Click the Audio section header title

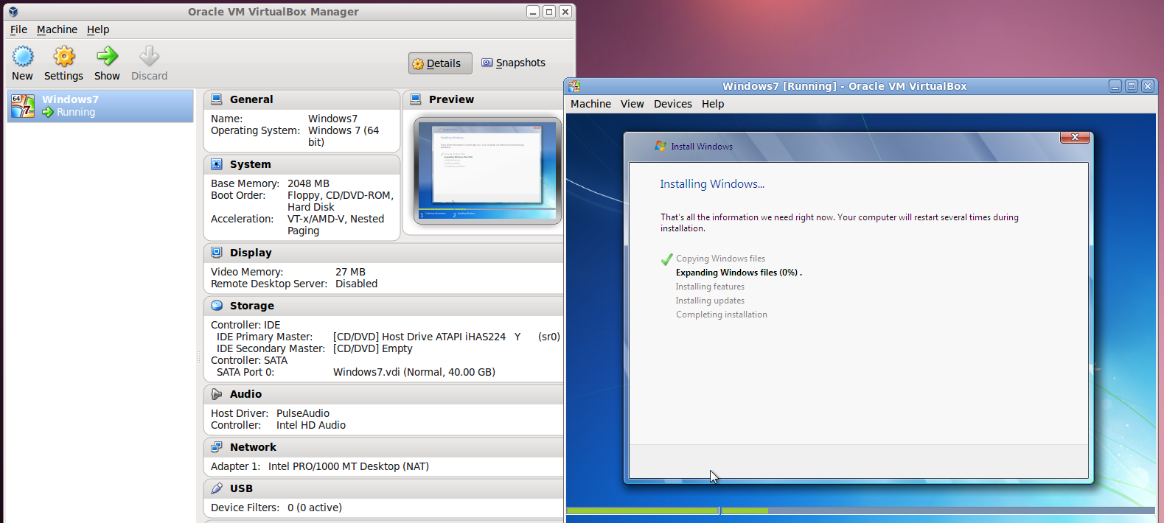245,394
